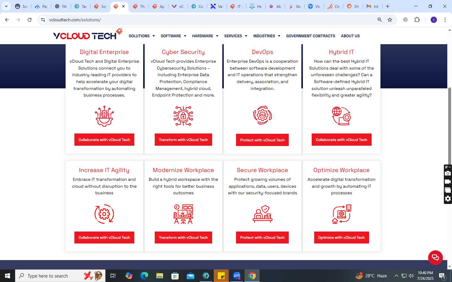Click the Cyber Security padlock circuit icon
The height and width of the screenshot is (282, 452).
point(183,116)
